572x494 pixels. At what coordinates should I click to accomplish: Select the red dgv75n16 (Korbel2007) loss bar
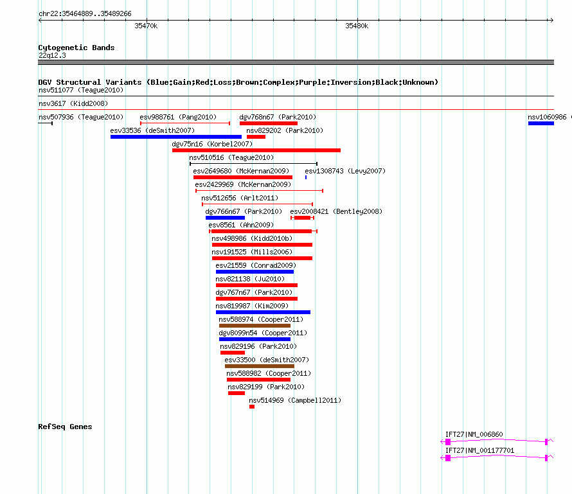[256, 150]
